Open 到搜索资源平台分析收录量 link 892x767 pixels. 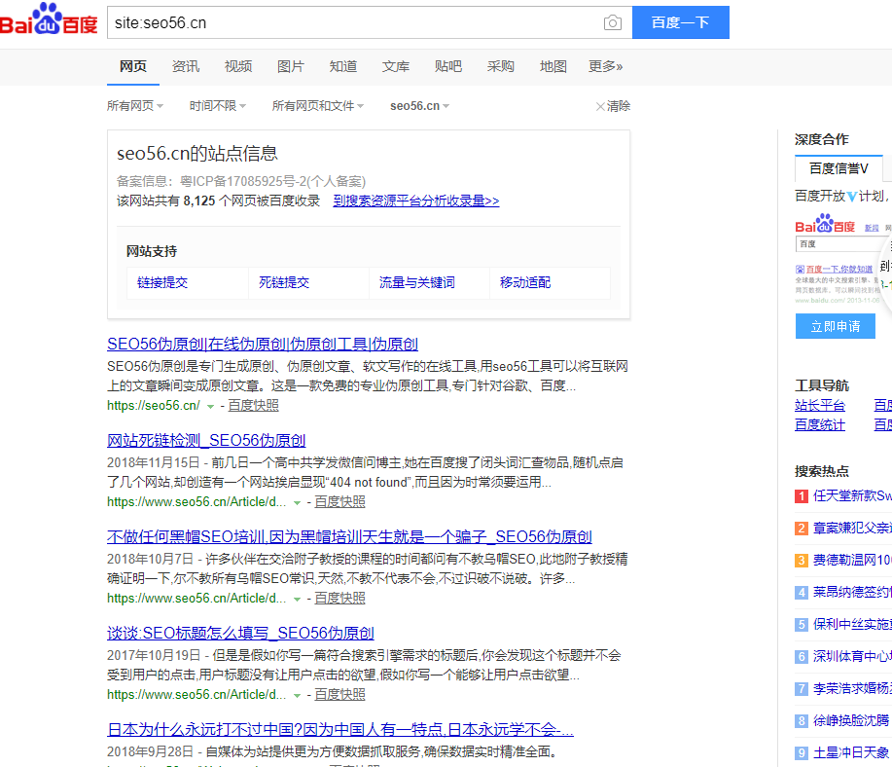coord(416,201)
